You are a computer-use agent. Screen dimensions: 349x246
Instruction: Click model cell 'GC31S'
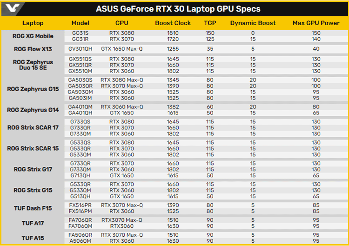(81, 33)
